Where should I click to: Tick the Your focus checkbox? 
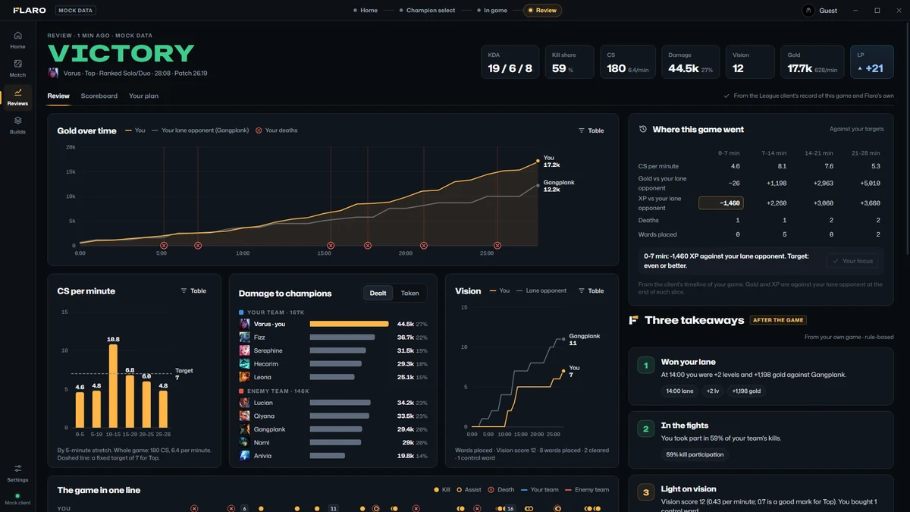pyautogui.click(x=853, y=261)
